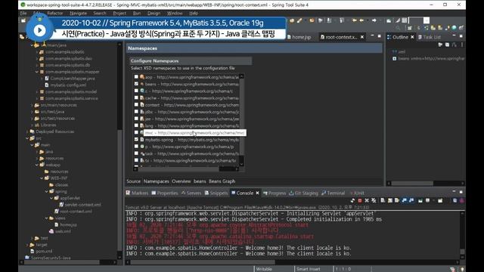Close the Outline view tab
Screen dimensions: 484x272
pos(412,37)
